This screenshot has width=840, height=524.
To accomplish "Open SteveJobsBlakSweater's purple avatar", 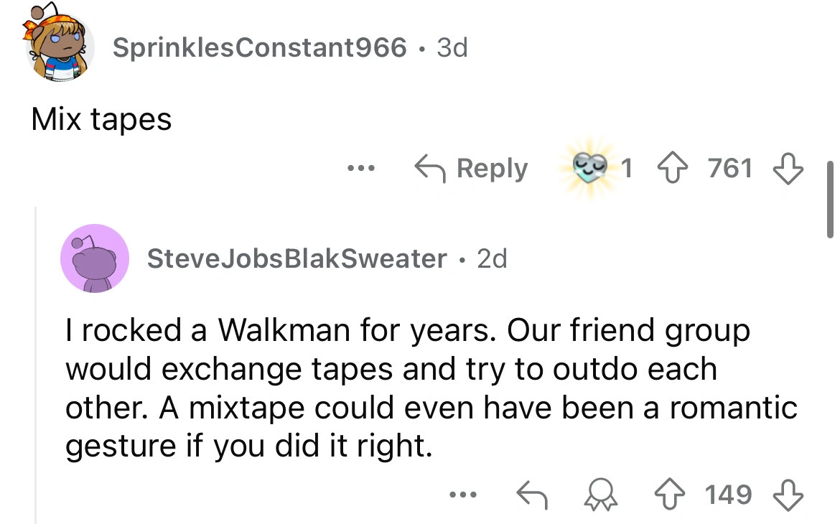I will coord(95,258).
